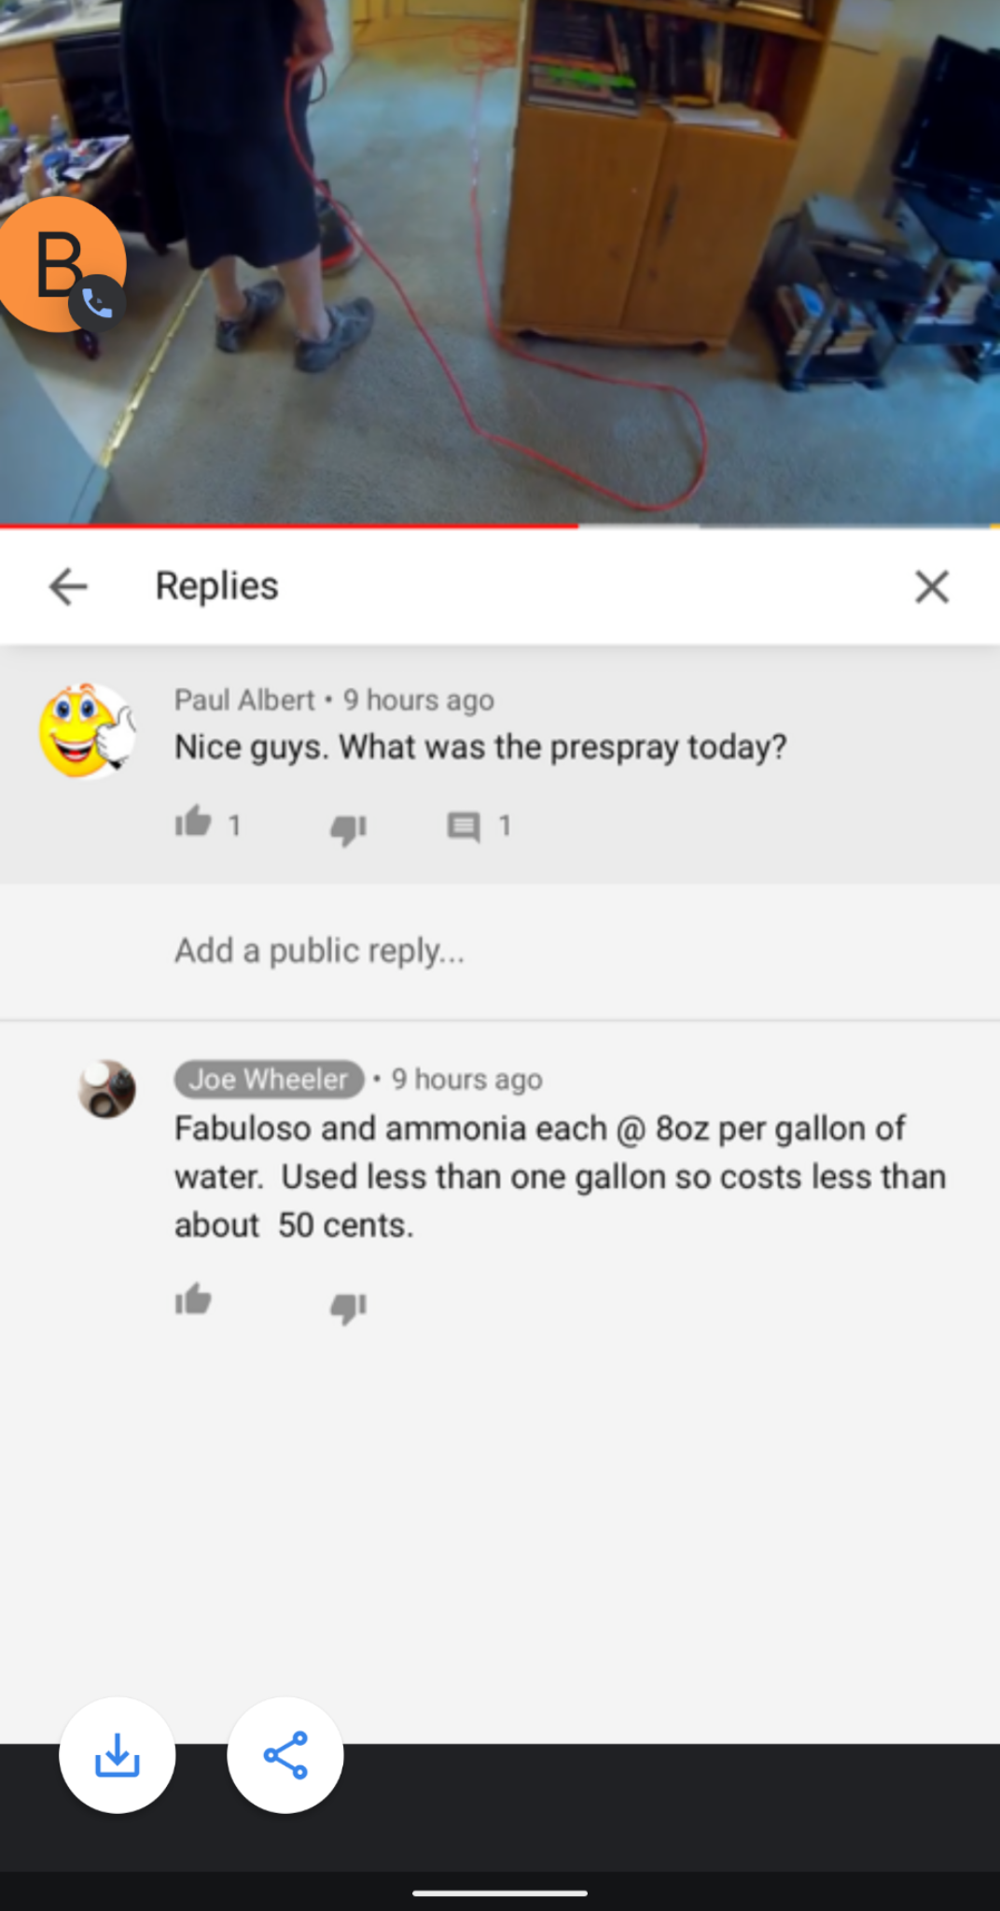
Task: Share the screenshot with the share button
Action: [x=285, y=1755]
